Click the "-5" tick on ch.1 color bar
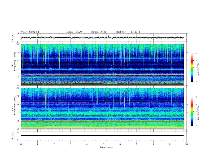Viewport: 210px width, 162px height. click(x=195, y=68)
